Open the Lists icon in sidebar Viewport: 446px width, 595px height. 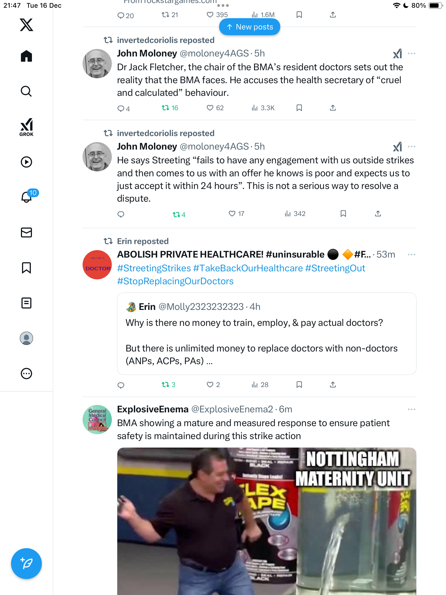tap(26, 303)
